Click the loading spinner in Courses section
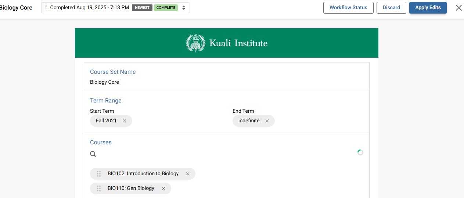Image resolution: width=464 pixels, height=198 pixels. (x=360, y=152)
